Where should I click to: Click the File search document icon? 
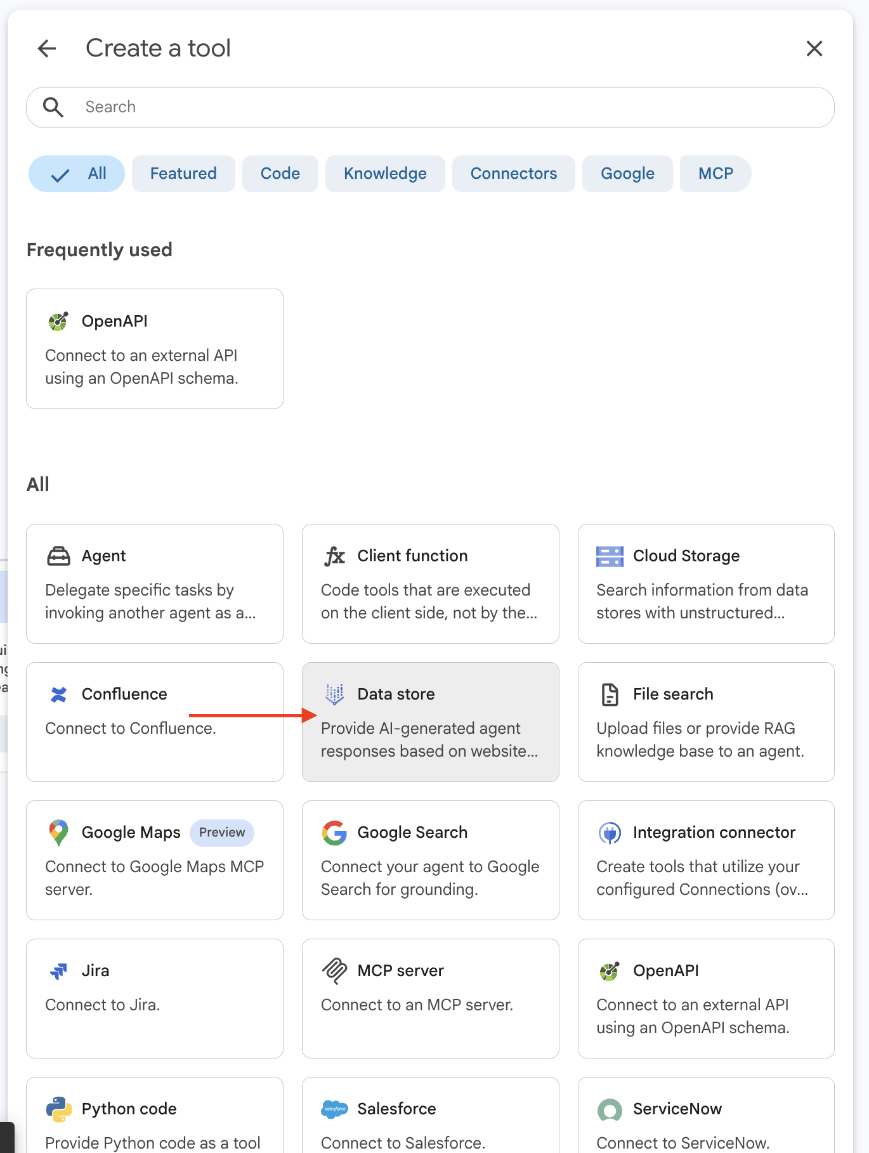[610, 694]
